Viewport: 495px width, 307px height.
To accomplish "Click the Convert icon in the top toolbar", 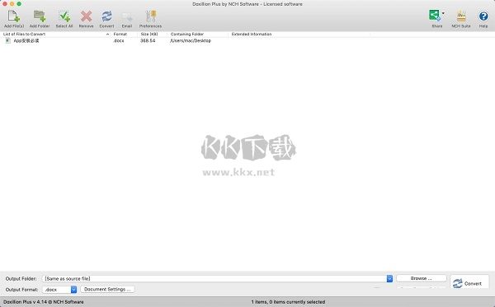I will 106,16.
